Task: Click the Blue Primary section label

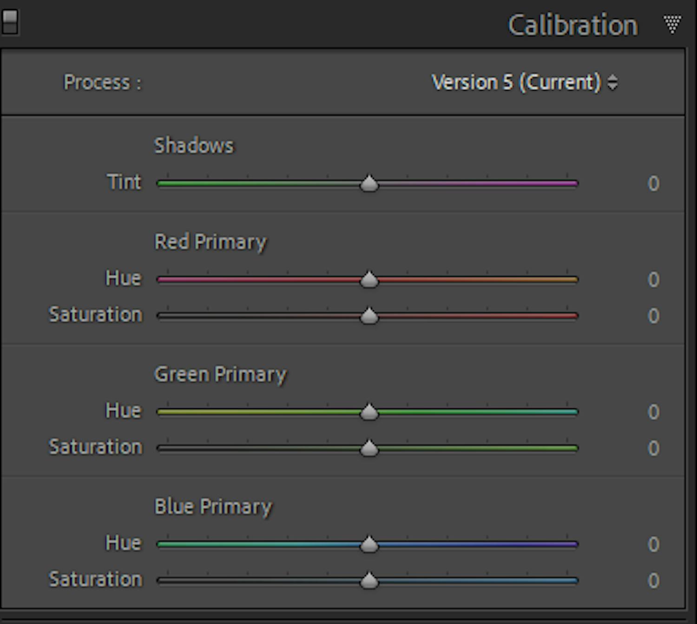Action: [213, 507]
